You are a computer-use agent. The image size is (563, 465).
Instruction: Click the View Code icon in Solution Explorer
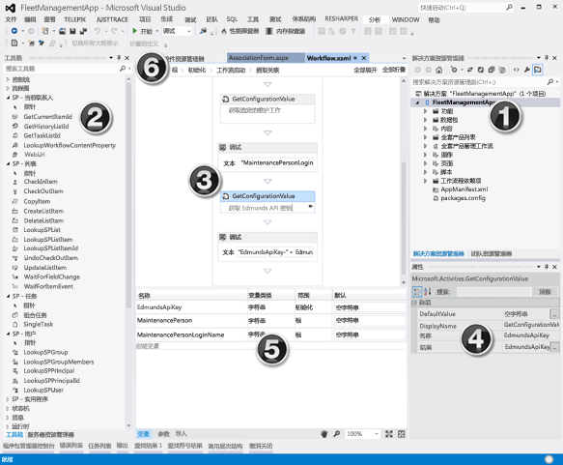coord(517,70)
